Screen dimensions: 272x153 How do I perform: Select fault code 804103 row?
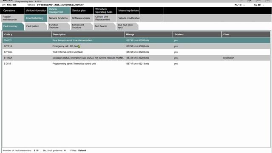[136, 40]
